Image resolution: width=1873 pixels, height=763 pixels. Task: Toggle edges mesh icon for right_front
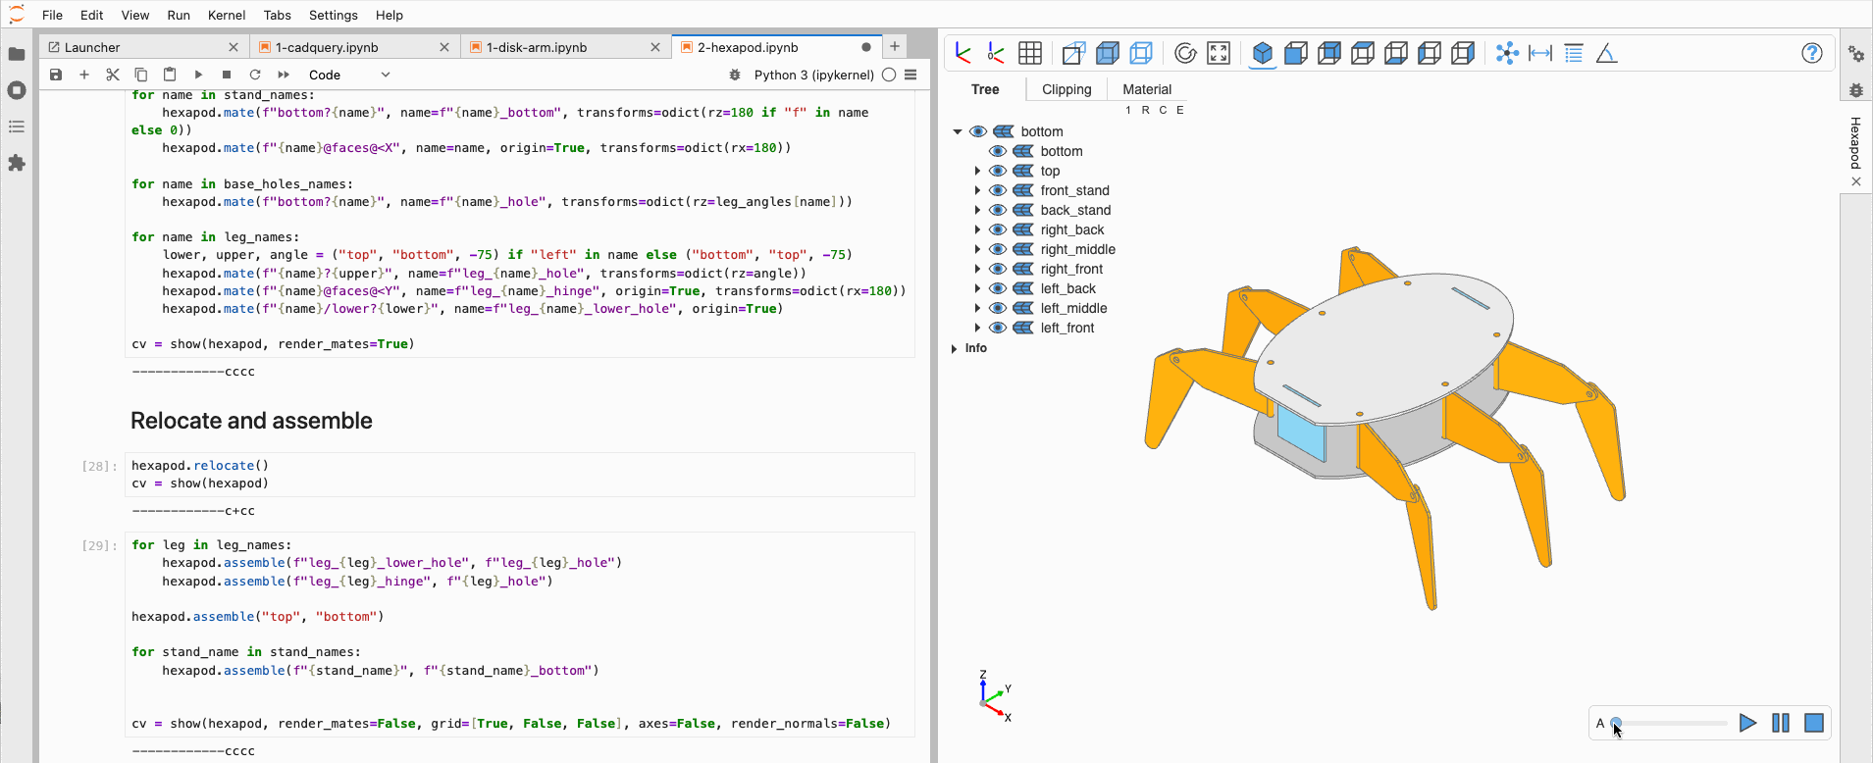pyautogui.click(x=1023, y=269)
